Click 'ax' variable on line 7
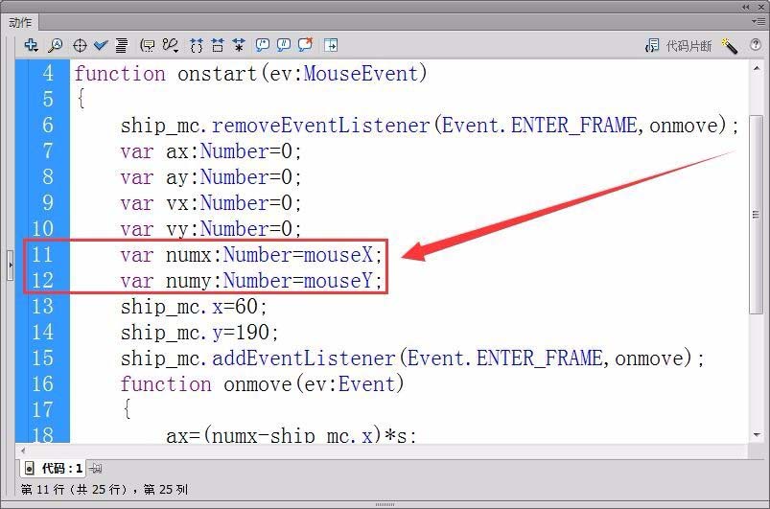 pos(177,152)
